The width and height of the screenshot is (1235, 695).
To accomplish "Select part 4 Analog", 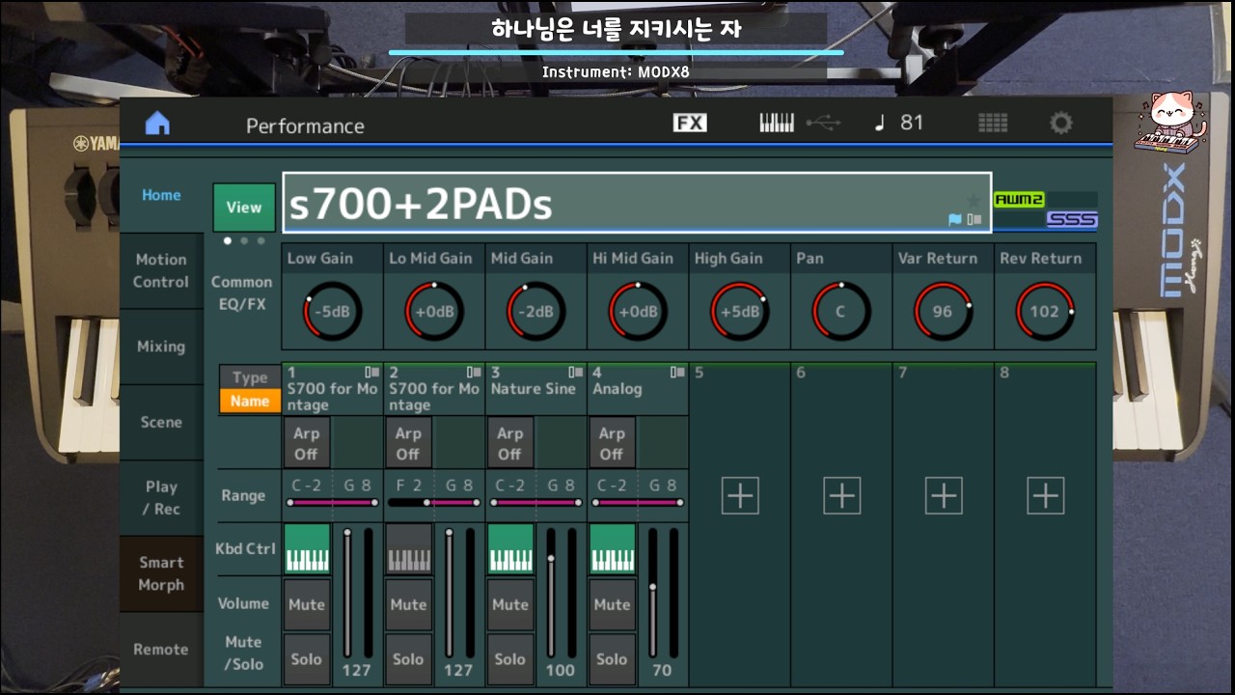I will (x=638, y=390).
